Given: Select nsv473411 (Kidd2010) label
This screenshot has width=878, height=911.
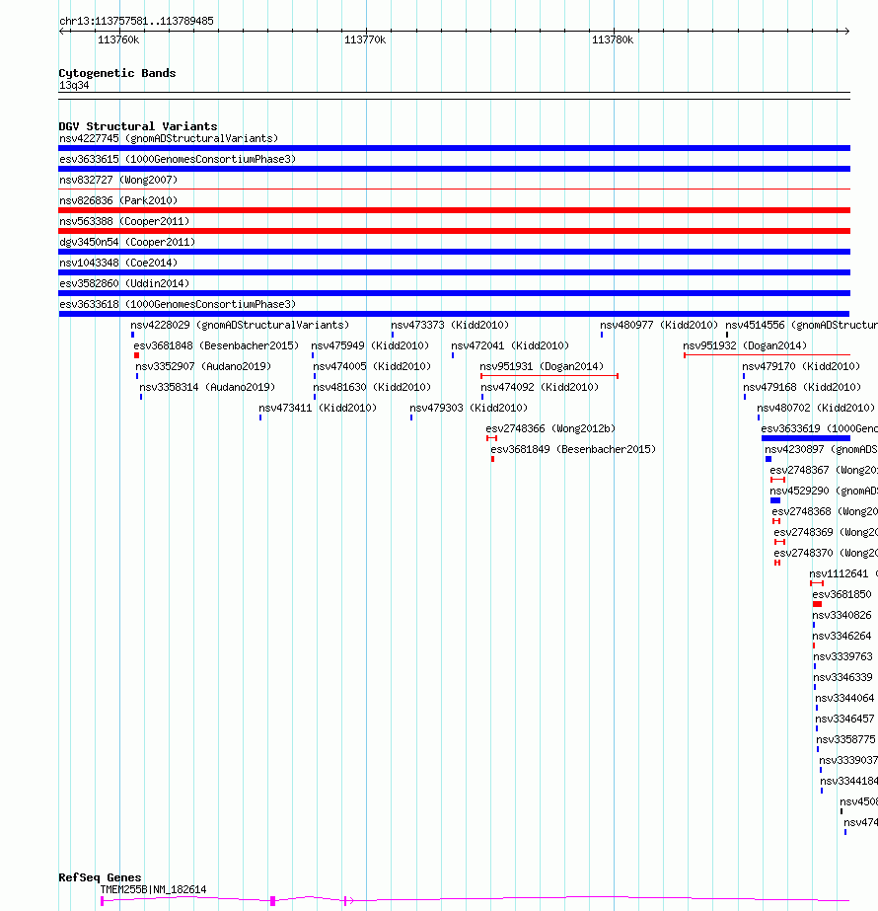Looking at the screenshot, I should (x=318, y=408).
